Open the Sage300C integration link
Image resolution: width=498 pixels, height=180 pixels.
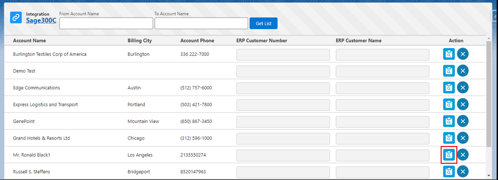click(41, 20)
